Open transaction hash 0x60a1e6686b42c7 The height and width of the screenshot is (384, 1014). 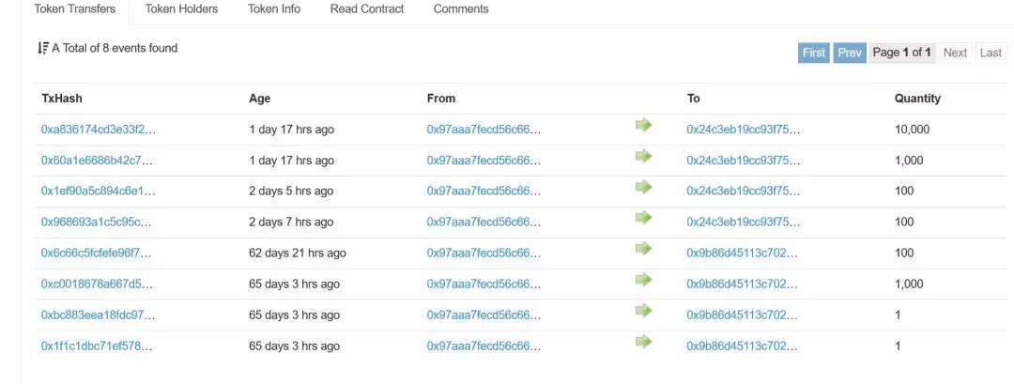(x=97, y=161)
